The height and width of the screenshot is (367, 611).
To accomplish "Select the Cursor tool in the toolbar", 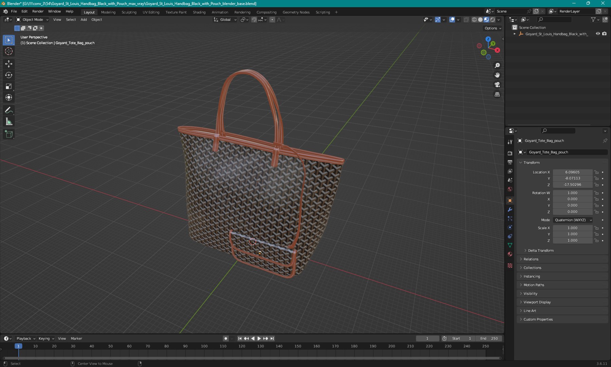I will (9, 51).
